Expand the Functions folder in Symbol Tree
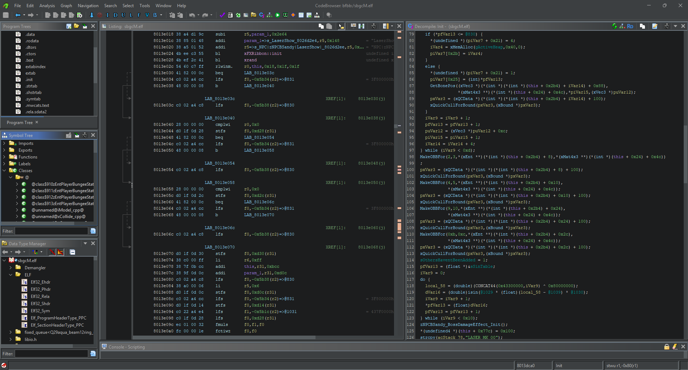The height and width of the screenshot is (370, 688). pos(4,157)
